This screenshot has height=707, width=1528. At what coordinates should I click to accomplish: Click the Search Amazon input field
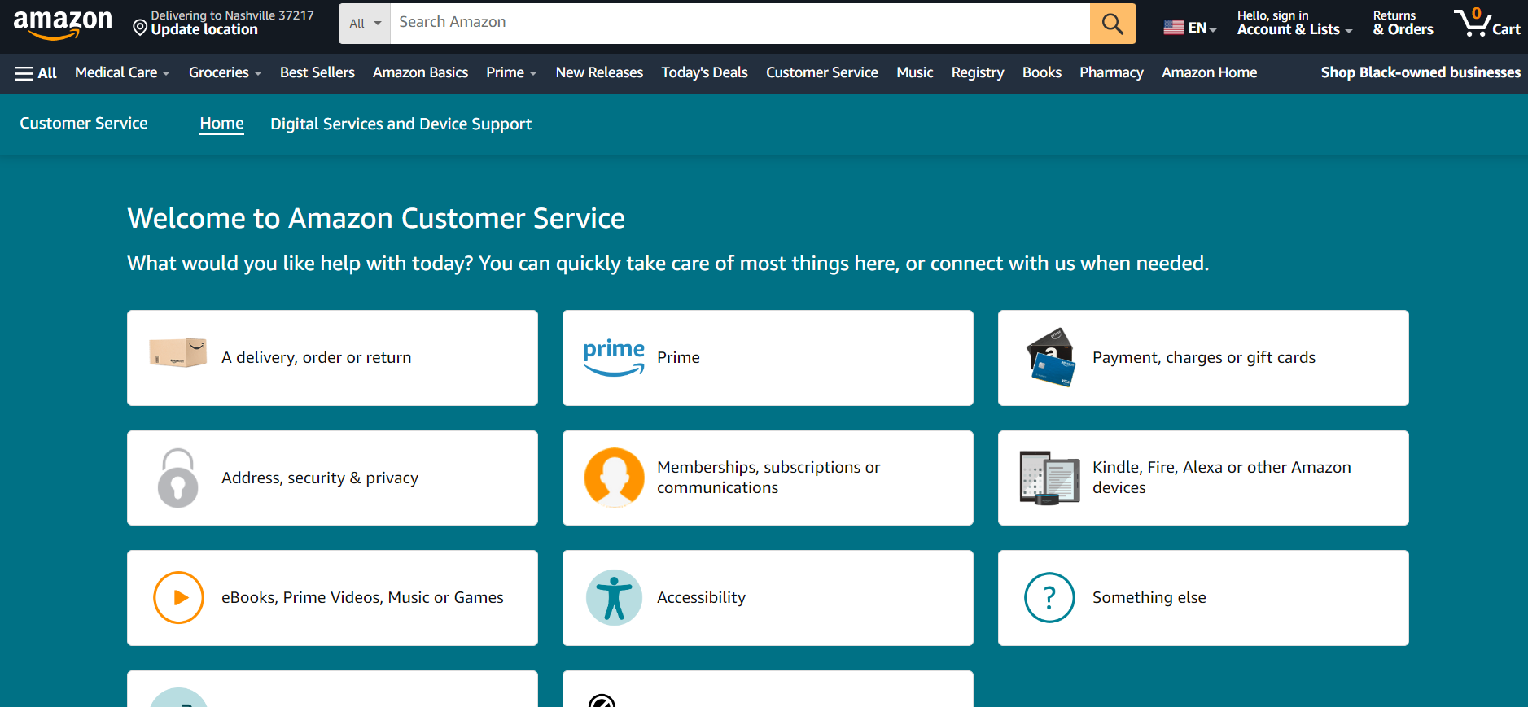[x=740, y=24]
